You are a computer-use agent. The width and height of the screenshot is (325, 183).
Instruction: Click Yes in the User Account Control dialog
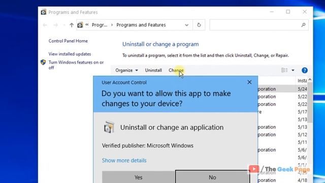(x=138, y=177)
